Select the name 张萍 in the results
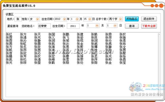165x102 pixels. click(x=94, y=59)
